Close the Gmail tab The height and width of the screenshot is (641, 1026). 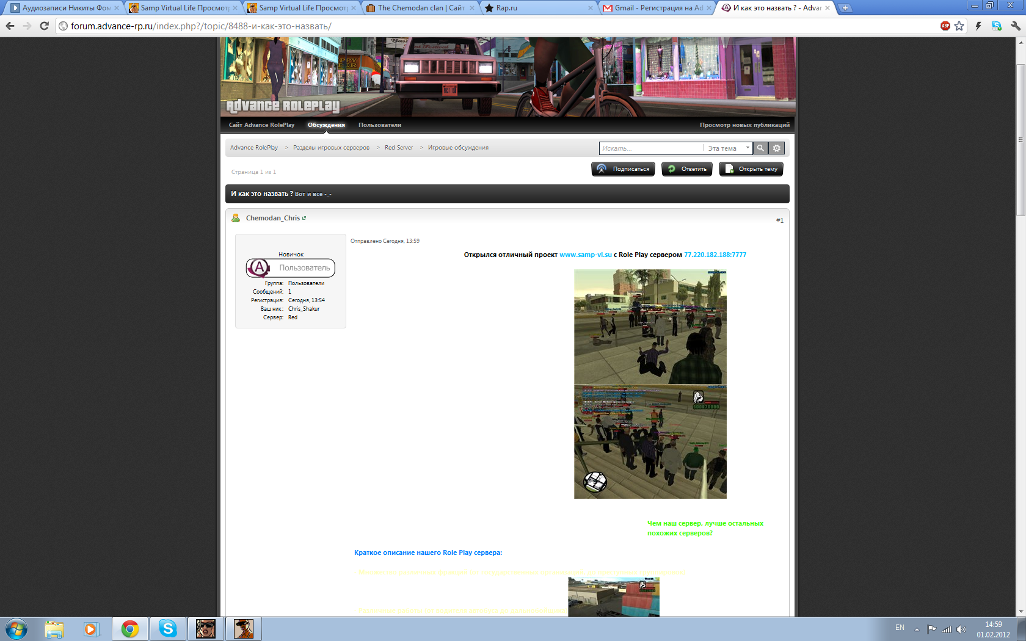click(709, 8)
